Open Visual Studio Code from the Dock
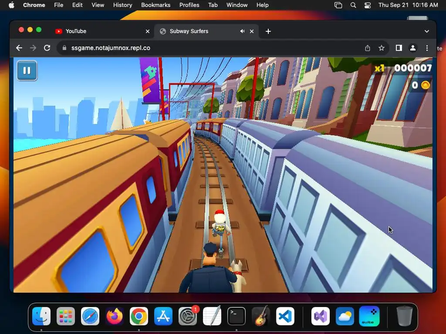Viewport: 446px width, 334px height. [285, 316]
